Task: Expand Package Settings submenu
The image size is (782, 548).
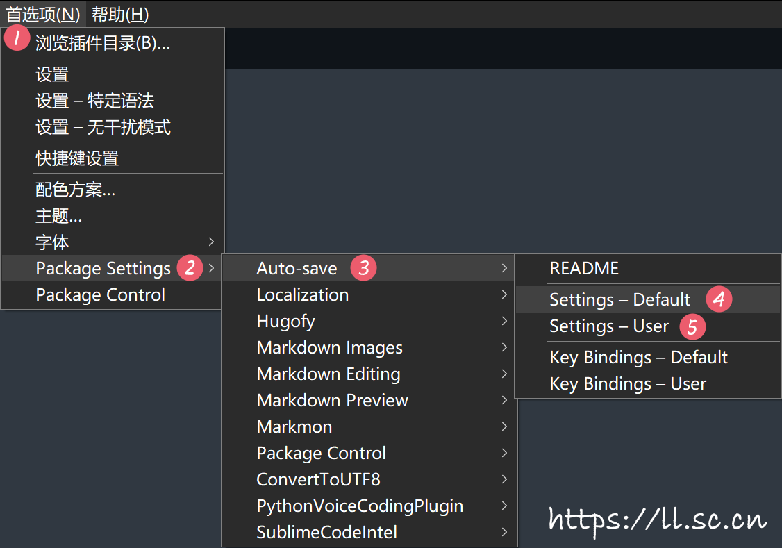Action: click(x=103, y=268)
